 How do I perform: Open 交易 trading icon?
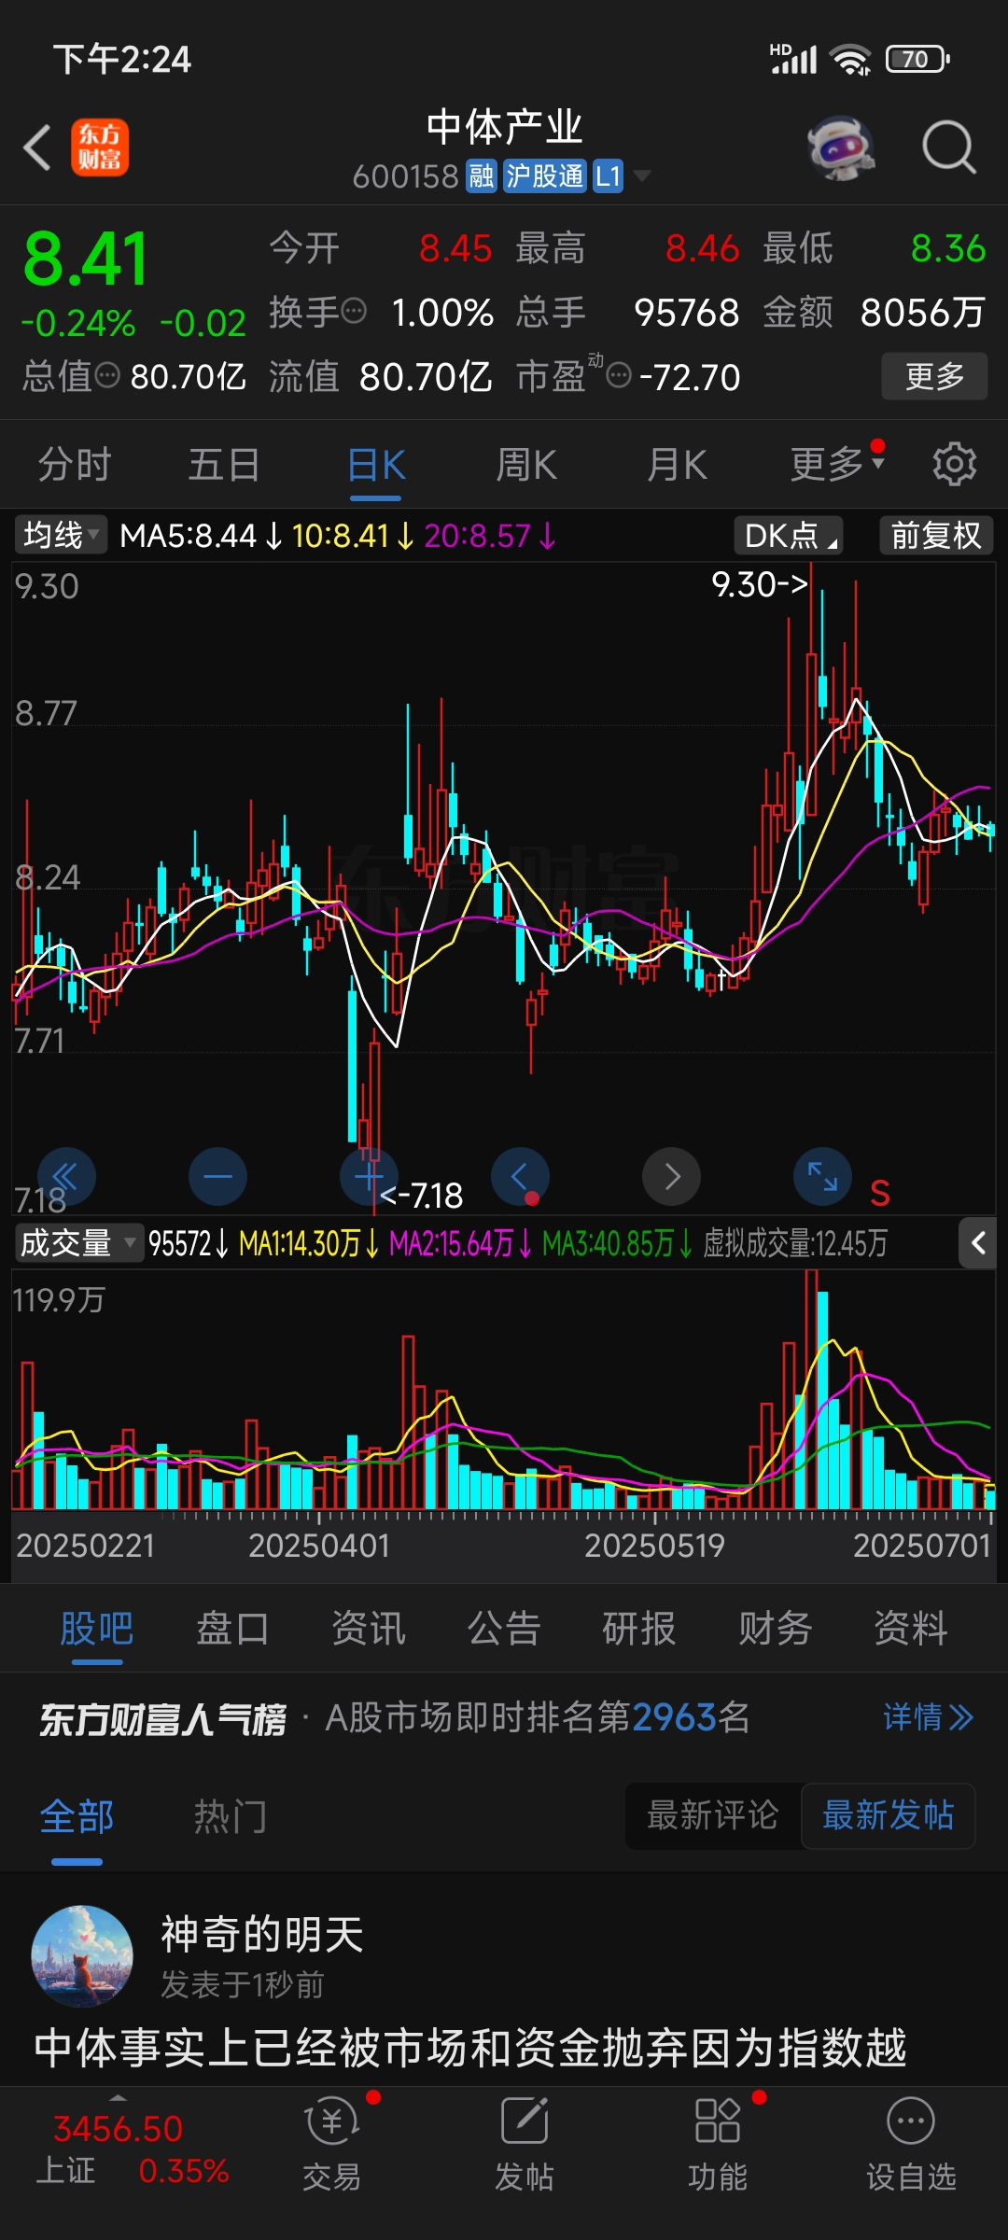(x=332, y=2147)
